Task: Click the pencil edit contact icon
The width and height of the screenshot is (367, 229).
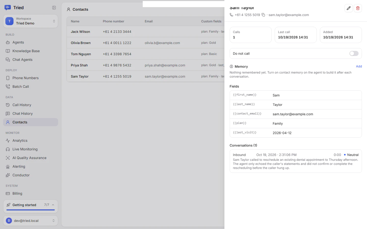Action: [349, 8]
